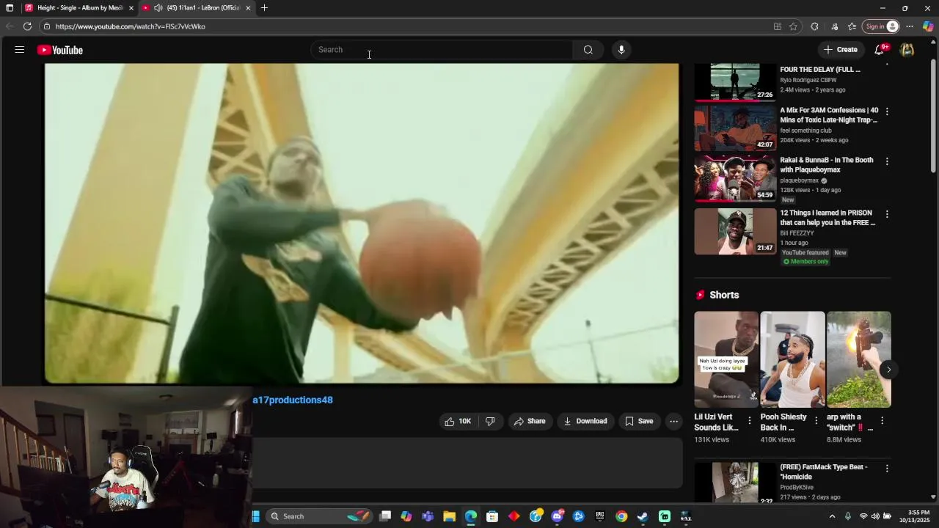Open options for the 12 Things PRISON video

887,214
